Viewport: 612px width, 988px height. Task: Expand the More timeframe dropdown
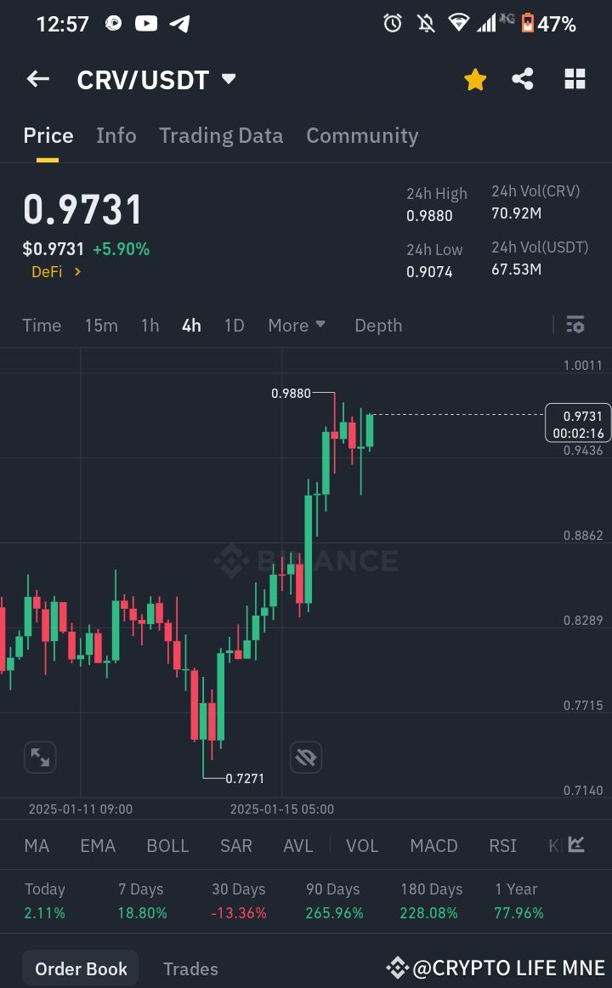click(296, 325)
